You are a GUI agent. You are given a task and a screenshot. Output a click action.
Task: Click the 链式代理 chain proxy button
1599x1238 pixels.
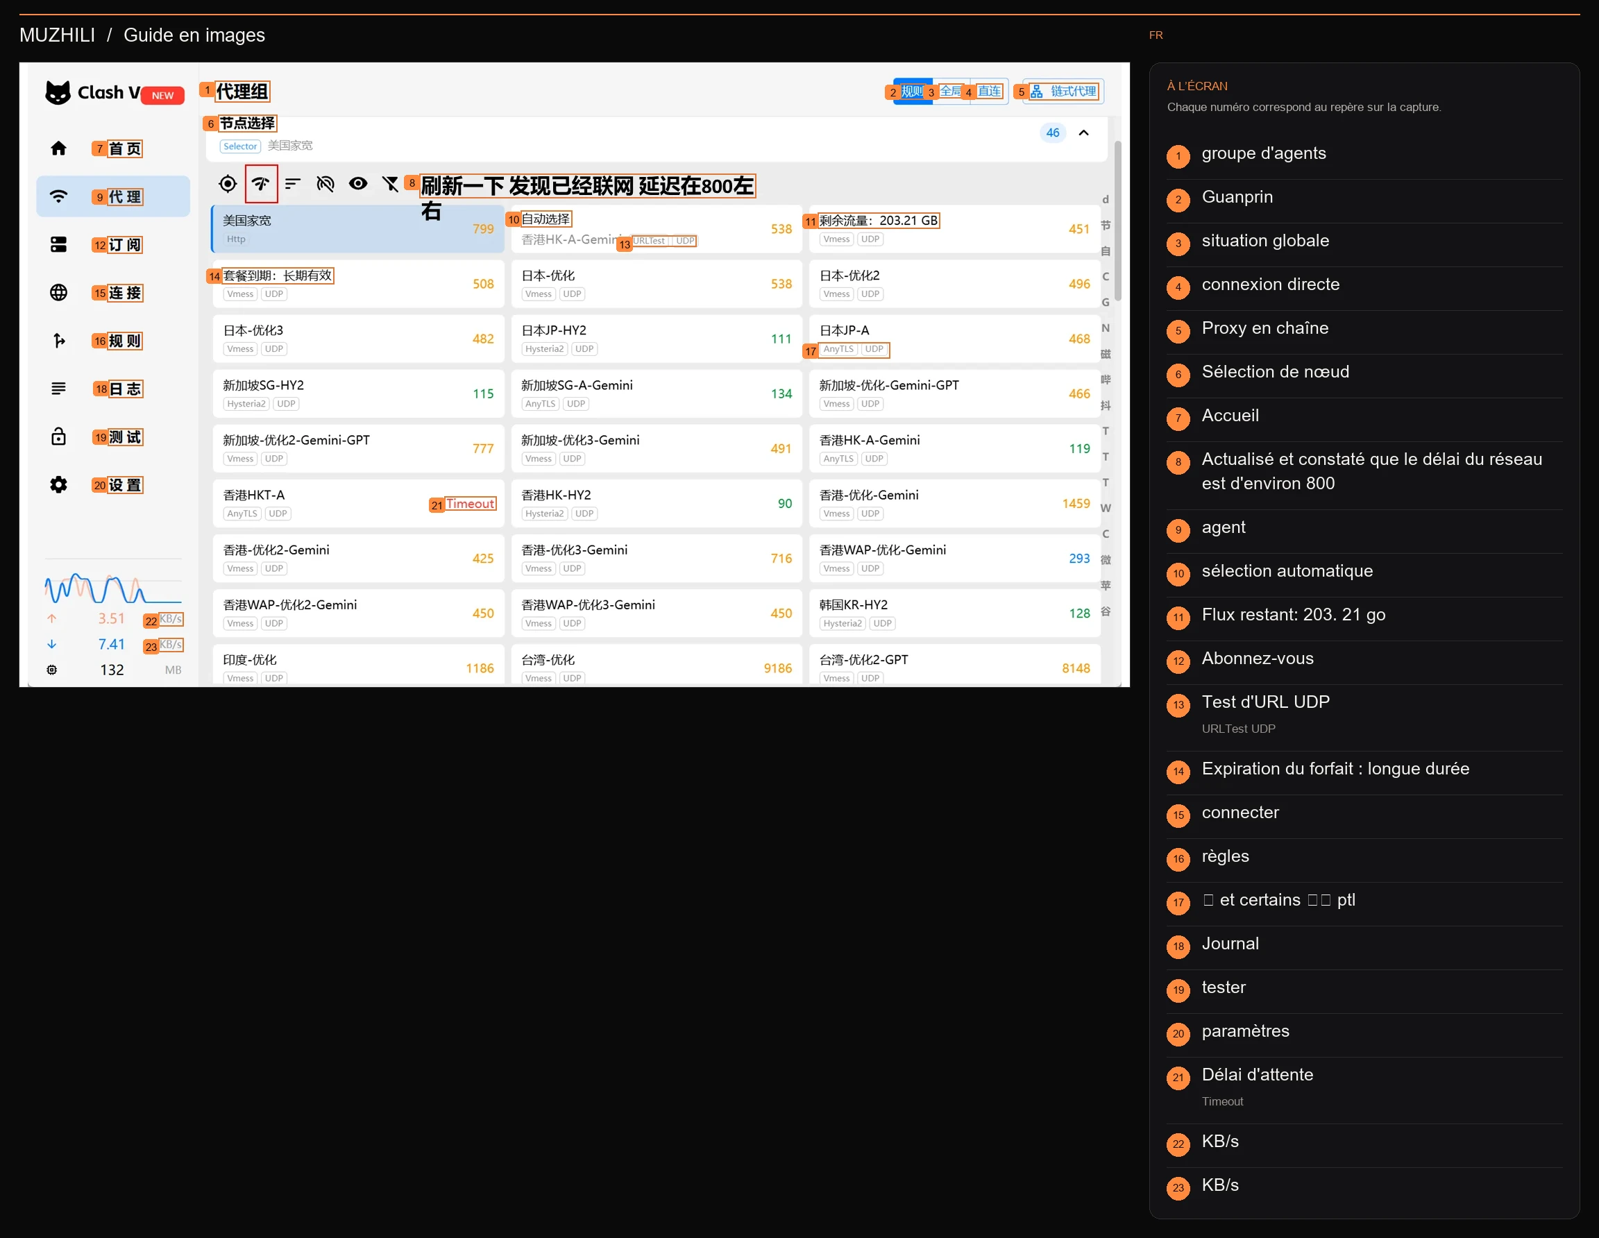pos(1064,92)
